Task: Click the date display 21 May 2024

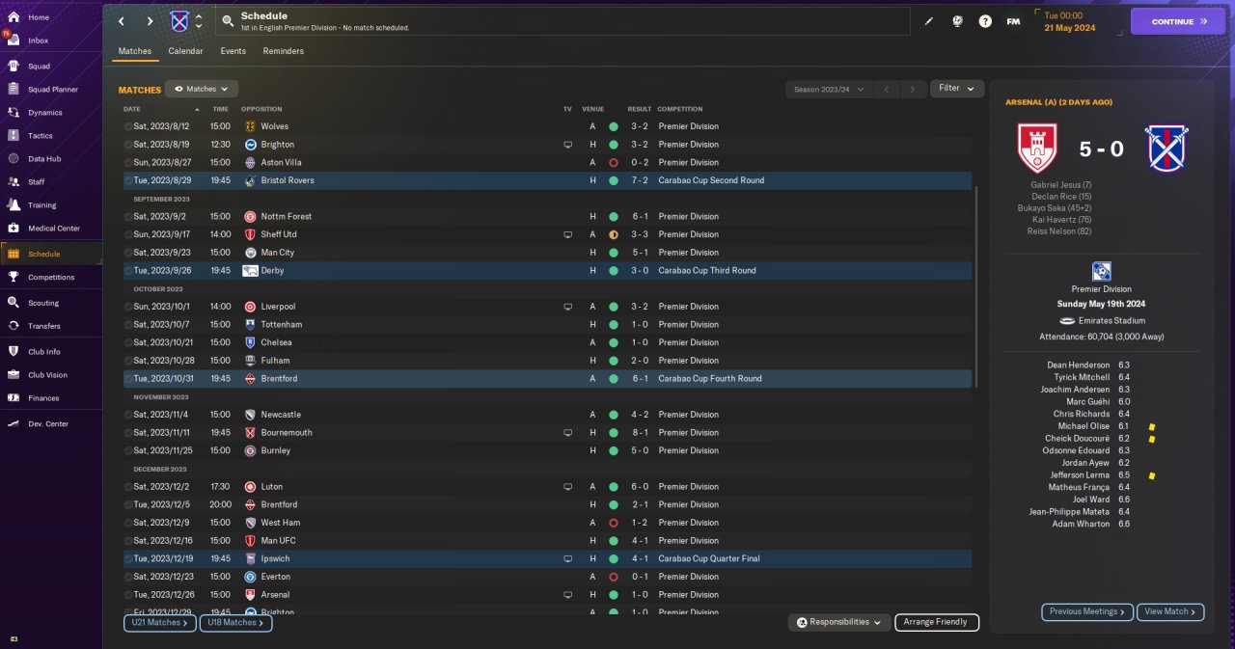Action: [1072, 28]
